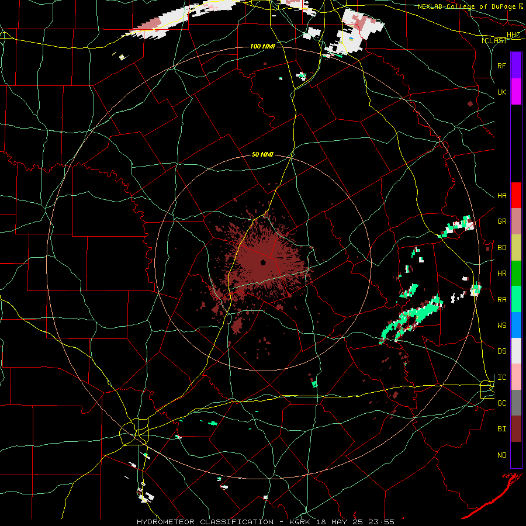
Task: Click the GC legend label
Action: click(x=501, y=403)
